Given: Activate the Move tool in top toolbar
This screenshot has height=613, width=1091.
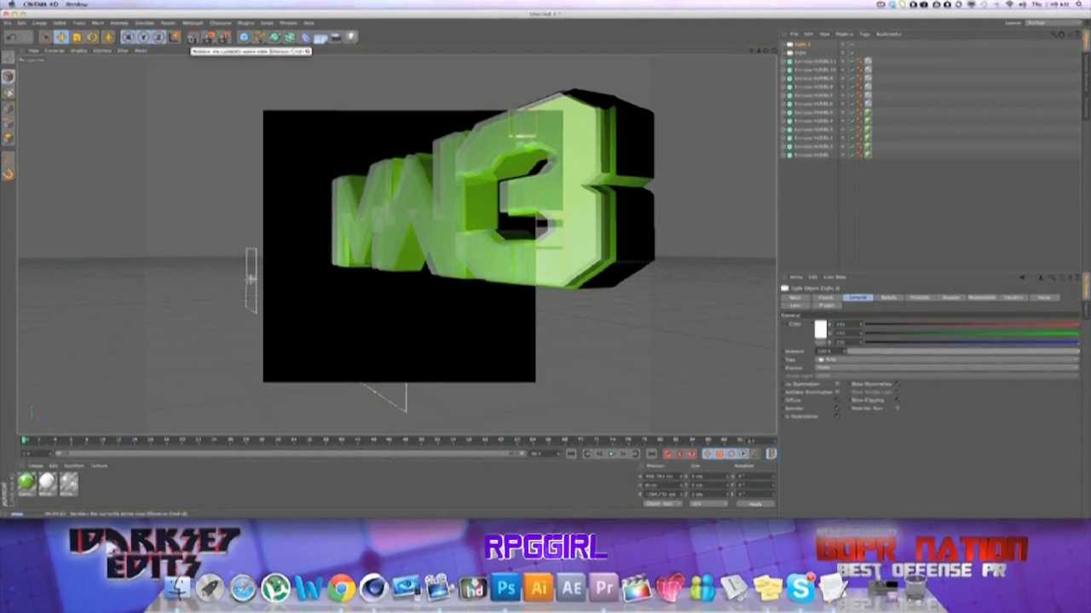Looking at the screenshot, I should (x=61, y=37).
